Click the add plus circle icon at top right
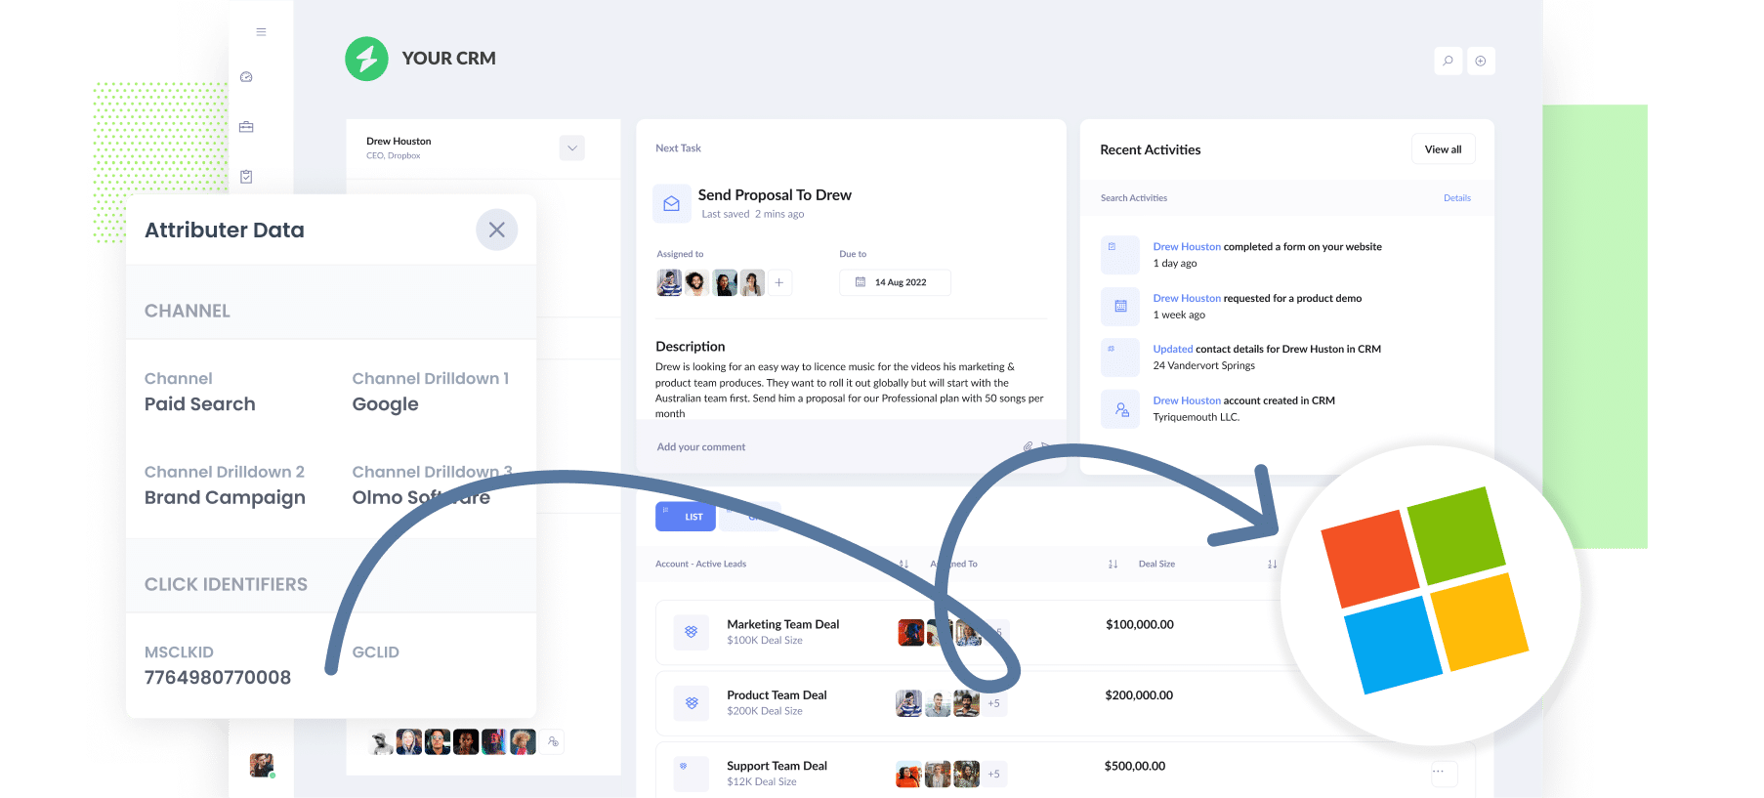The width and height of the screenshot is (1764, 798). (x=1481, y=61)
